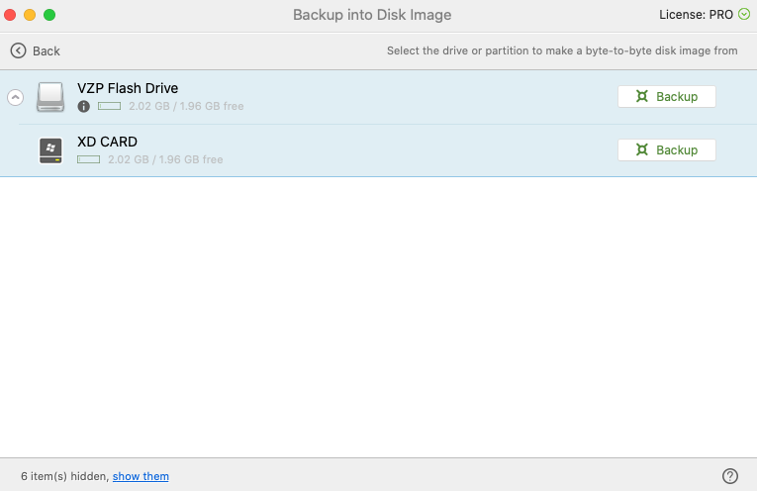Maximize the window using green button
757x491 pixels.
pyautogui.click(x=49, y=15)
